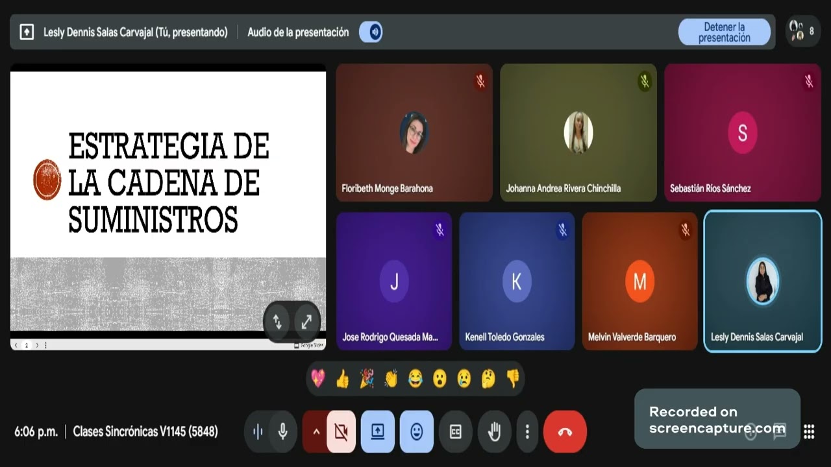Send the thumbs down reaction

point(513,378)
